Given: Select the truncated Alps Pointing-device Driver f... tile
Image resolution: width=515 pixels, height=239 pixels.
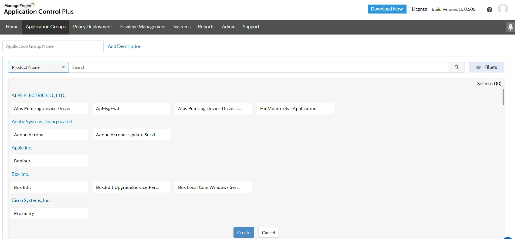Looking at the screenshot, I should pos(213,108).
